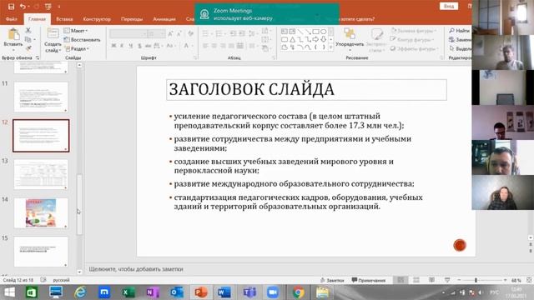534x300 pixels.
Task: Click the bulleted list icon
Action: (206, 33)
